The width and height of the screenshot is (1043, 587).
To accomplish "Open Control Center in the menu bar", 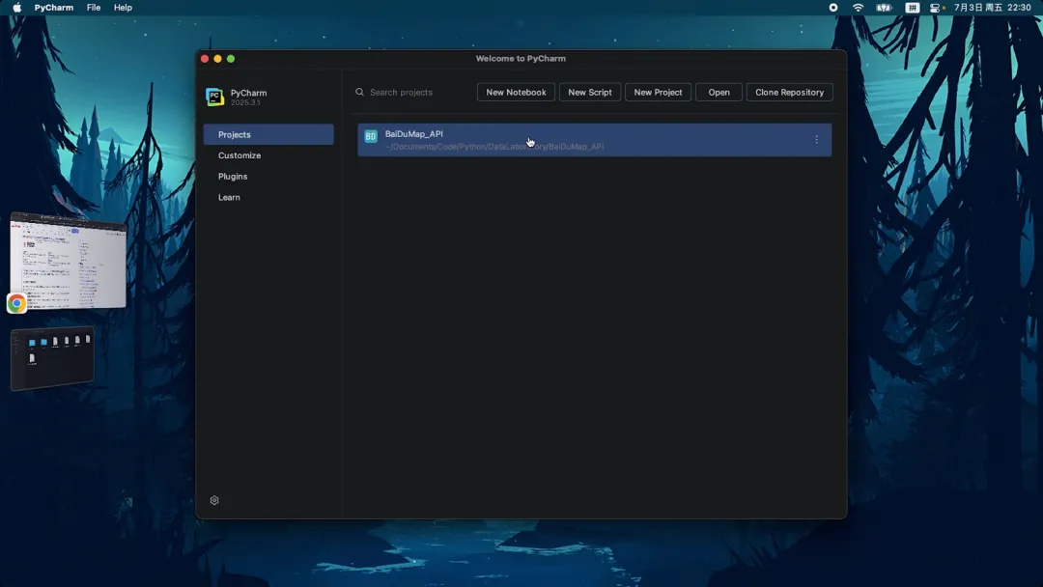I will 937,8.
